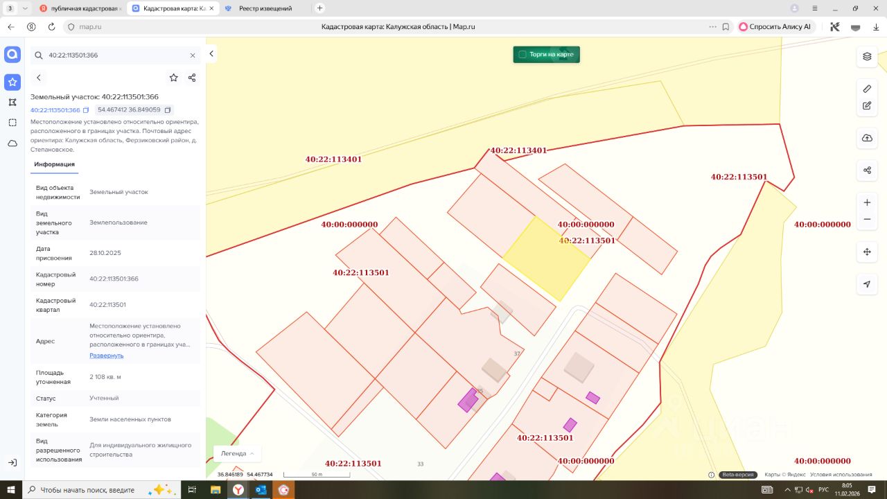Click the 'Спросить Алису AI' button
The image size is (887, 499).
[775, 27]
